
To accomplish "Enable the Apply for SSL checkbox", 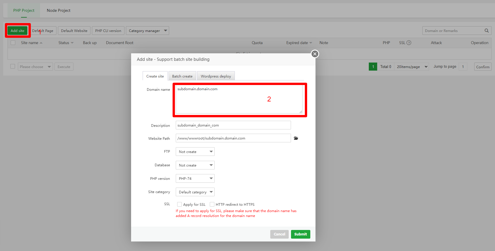I will (x=180, y=204).
